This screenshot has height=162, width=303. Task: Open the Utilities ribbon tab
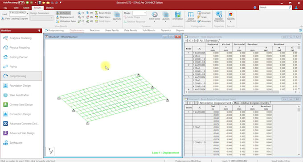point(49,8)
